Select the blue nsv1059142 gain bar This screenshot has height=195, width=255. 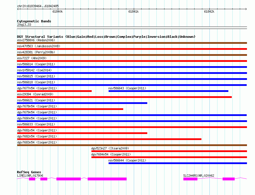coord(132,73)
